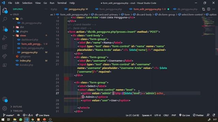Viewport: 218px width, 122px height.
Task: Click Ln 27, Col 82 position indicator
Action: pyautogui.click(x=133, y=115)
